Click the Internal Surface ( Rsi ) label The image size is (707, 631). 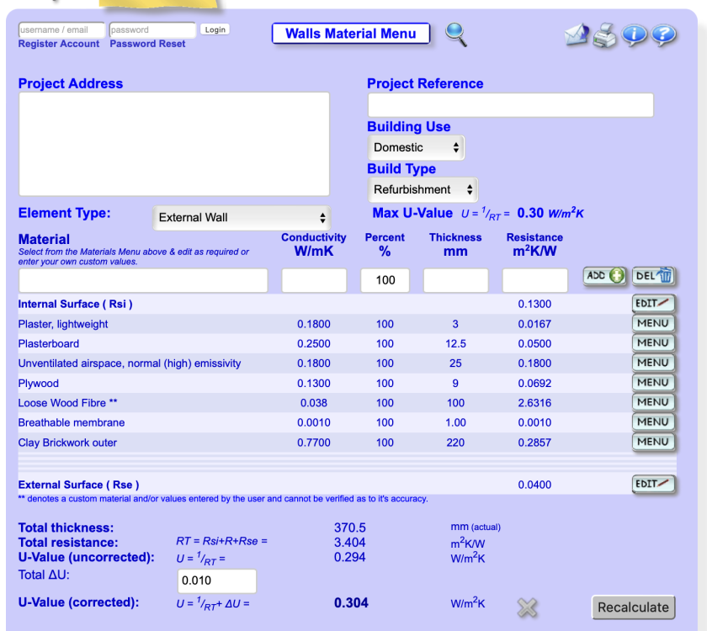(x=75, y=305)
